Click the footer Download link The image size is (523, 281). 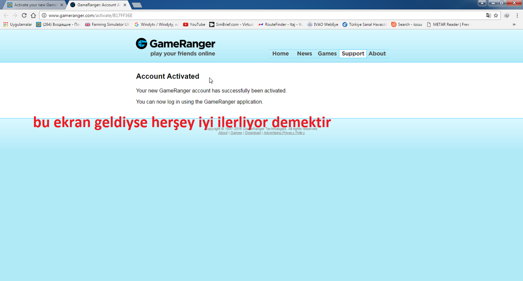(x=253, y=133)
